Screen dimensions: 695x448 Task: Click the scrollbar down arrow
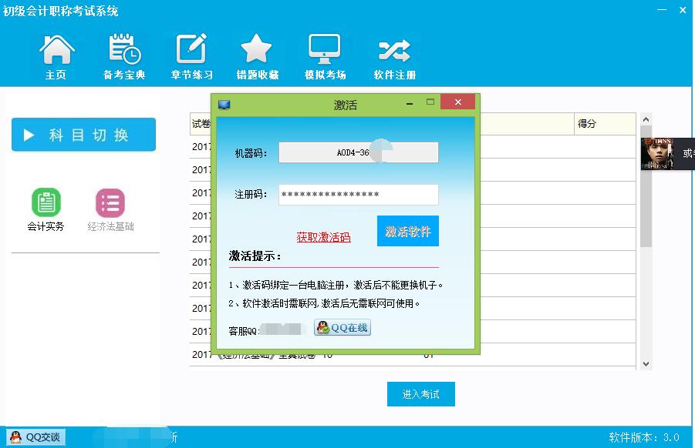click(646, 364)
